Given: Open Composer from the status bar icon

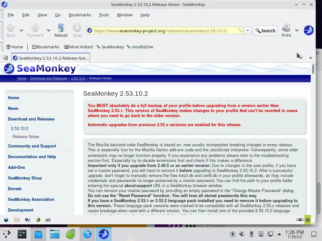Looking at the screenshot, I should pyautogui.click(x=27, y=220).
